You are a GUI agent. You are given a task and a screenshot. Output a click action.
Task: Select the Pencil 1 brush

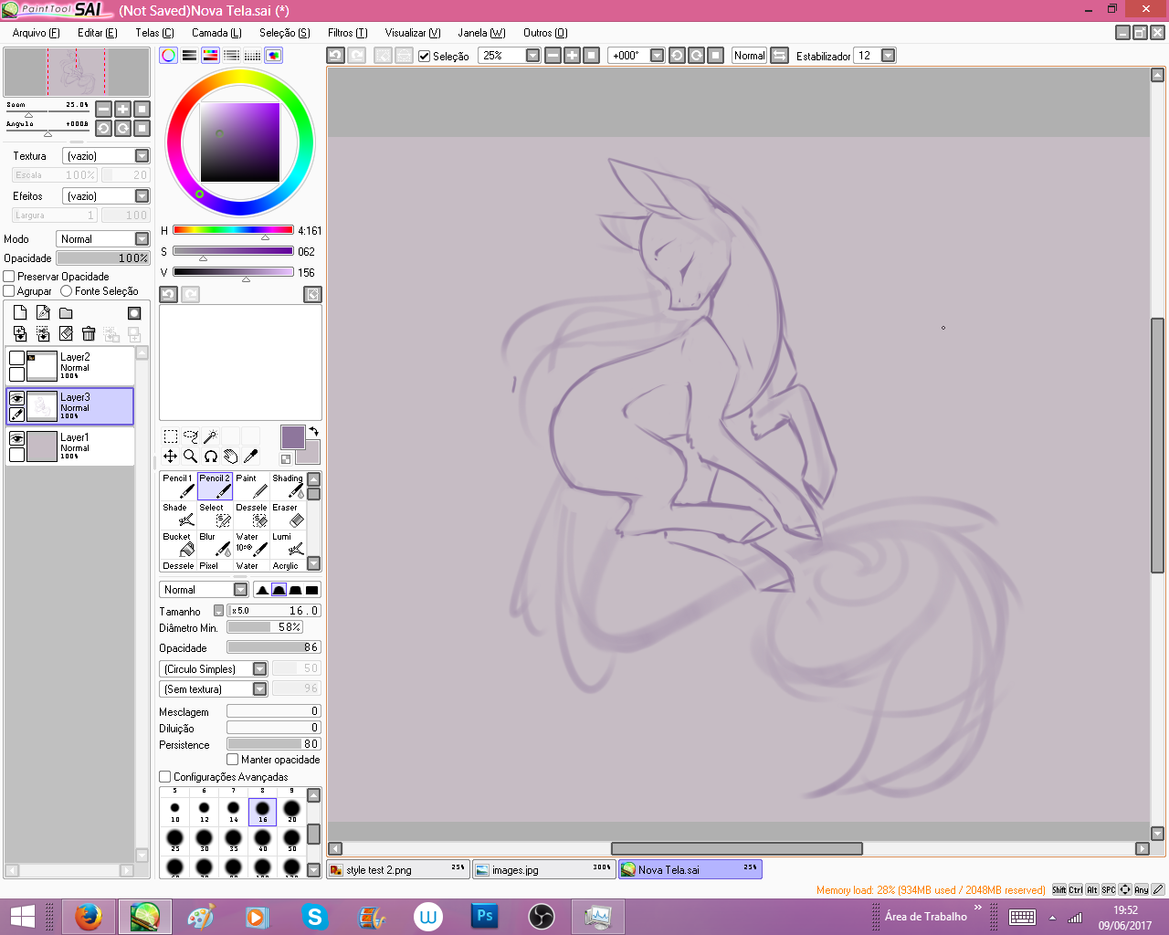click(179, 486)
